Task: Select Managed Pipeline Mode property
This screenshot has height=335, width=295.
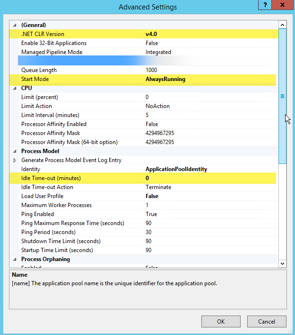Action: click(x=52, y=52)
